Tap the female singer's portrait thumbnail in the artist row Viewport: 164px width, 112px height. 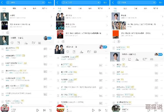5,17
